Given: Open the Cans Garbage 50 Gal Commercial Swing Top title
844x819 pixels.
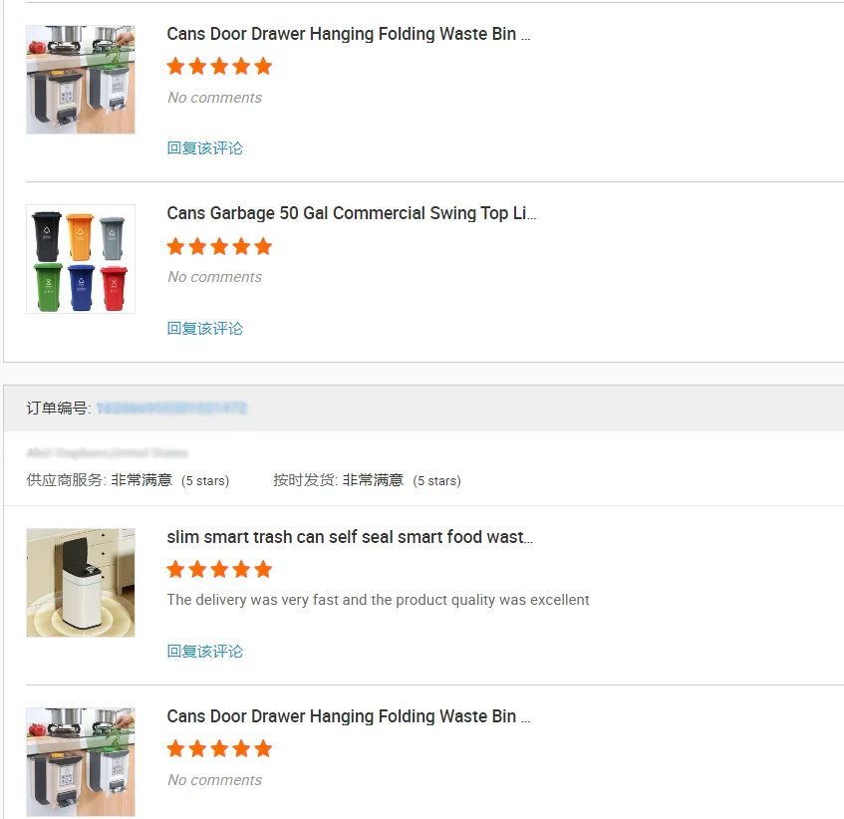Looking at the screenshot, I should point(351,213).
